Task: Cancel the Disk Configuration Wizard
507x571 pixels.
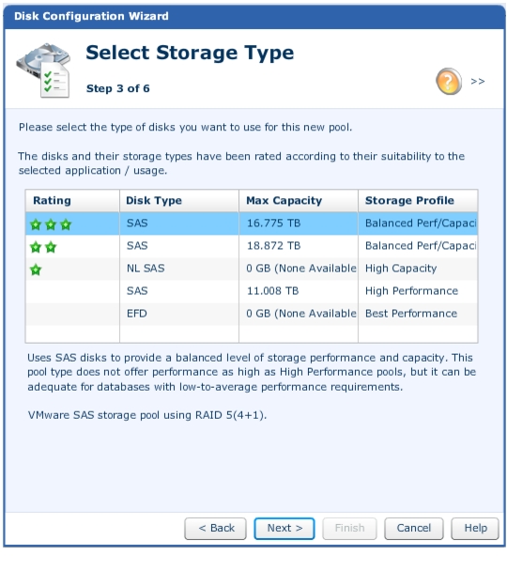Action: tap(414, 528)
